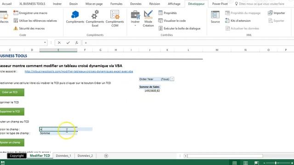Switch to Page Layout view icon
Image resolution: width=294 pixels, height=165 pixels.
246,163
